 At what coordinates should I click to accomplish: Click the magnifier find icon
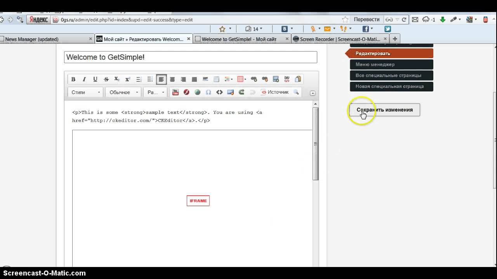pyautogui.click(x=296, y=92)
